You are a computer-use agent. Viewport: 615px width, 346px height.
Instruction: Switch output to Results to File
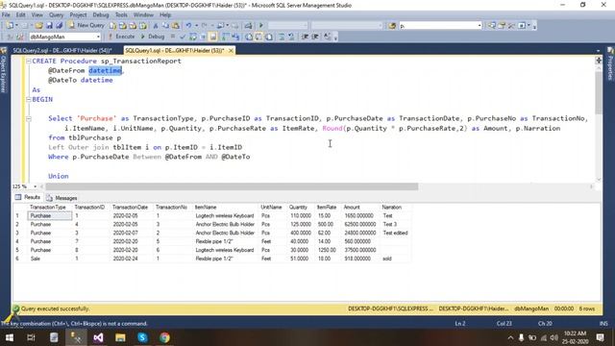(x=269, y=37)
